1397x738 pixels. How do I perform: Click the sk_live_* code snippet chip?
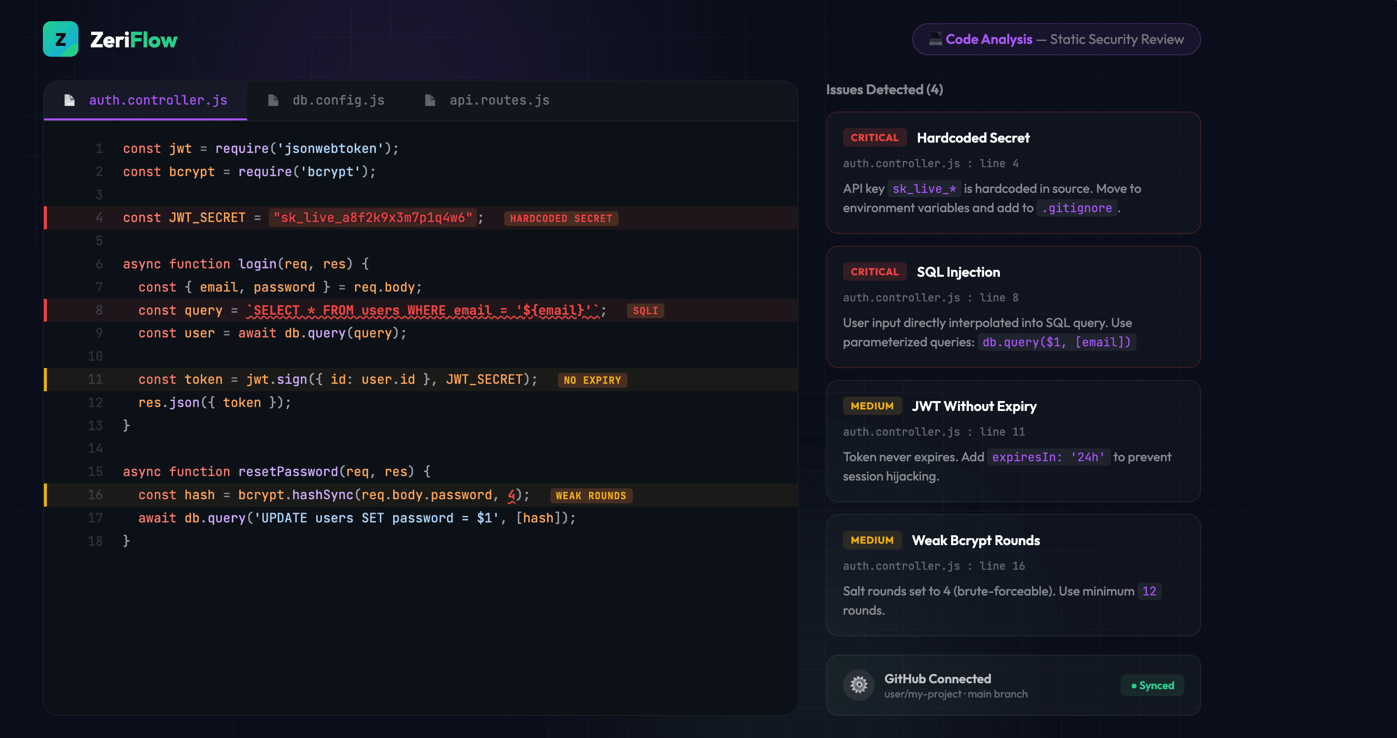[x=923, y=189]
